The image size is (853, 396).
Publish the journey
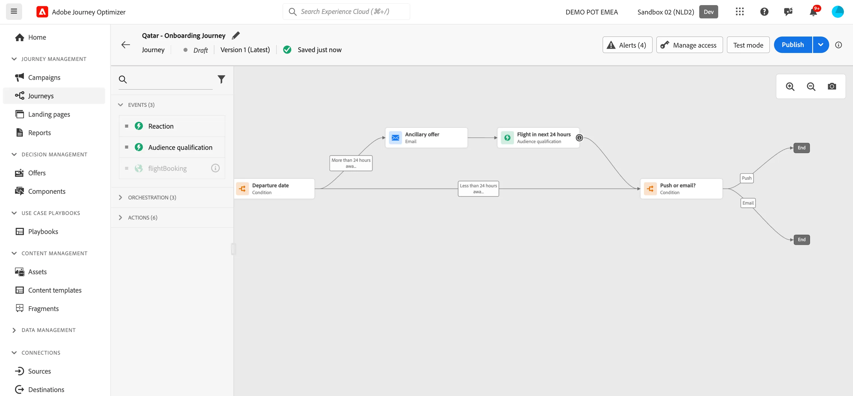pos(793,45)
